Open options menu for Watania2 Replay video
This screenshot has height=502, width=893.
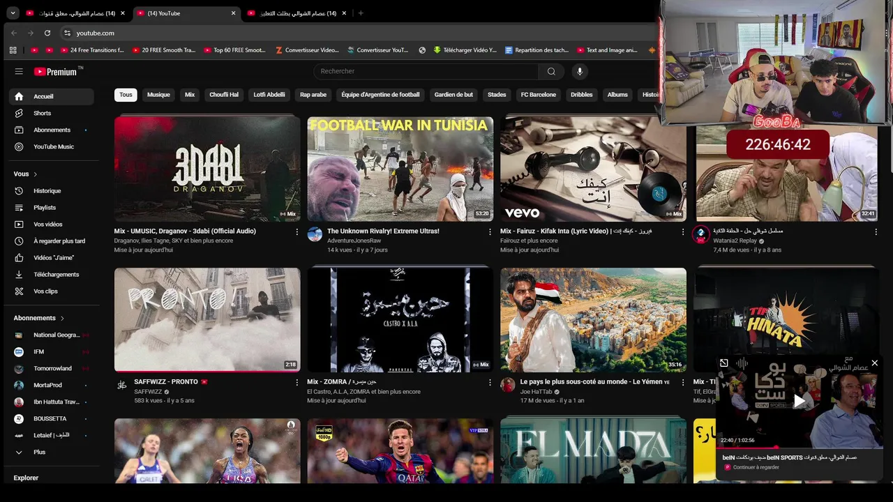(876, 232)
